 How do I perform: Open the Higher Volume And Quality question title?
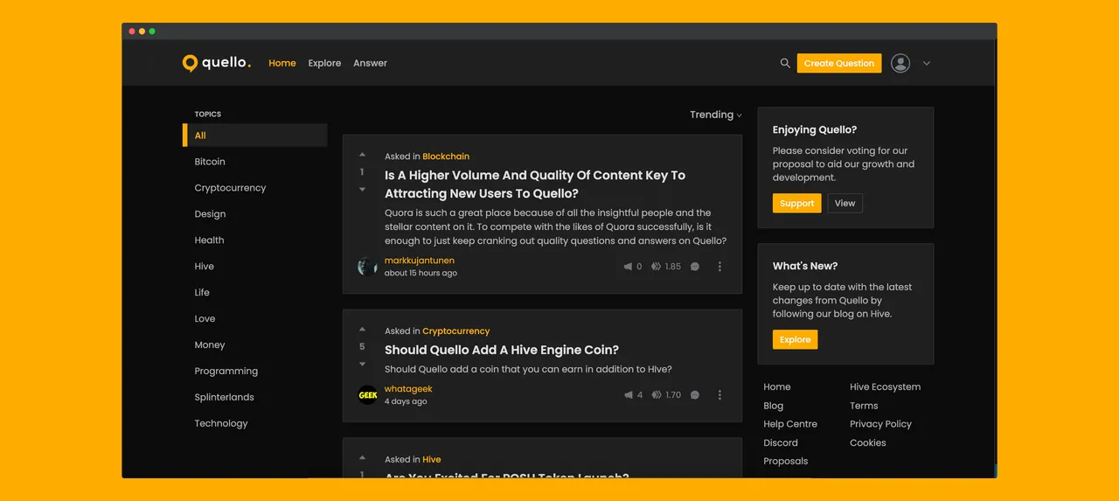pyautogui.click(x=535, y=184)
